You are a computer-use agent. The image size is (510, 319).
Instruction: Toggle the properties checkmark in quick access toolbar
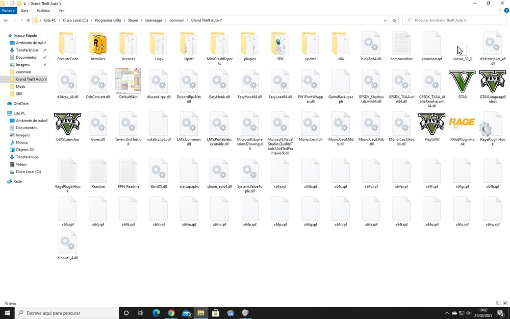(13, 4)
